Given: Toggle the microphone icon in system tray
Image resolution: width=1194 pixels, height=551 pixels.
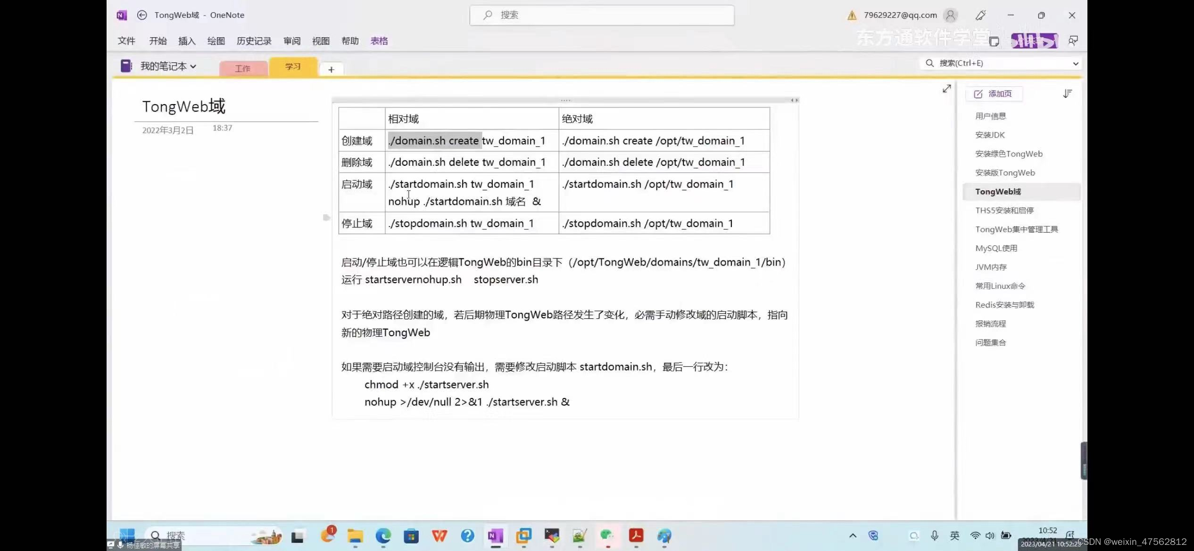Looking at the screenshot, I should 935,535.
